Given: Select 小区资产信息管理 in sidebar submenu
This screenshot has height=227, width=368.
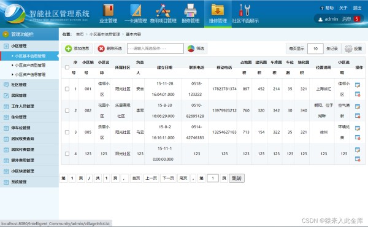Looking at the screenshot, I should pyautogui.click(x=29, y=75).
